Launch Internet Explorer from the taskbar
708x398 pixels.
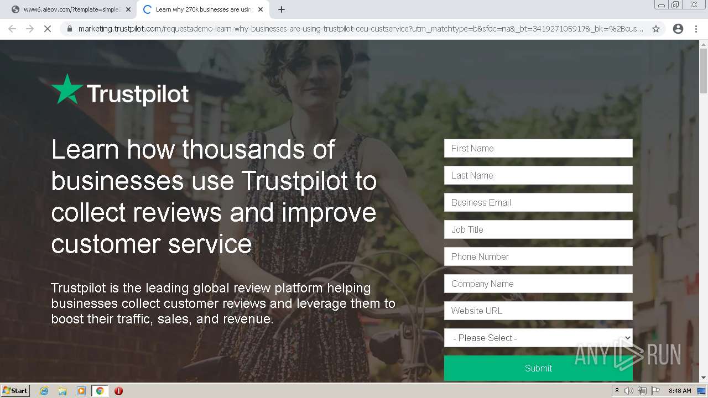[44, 391]
